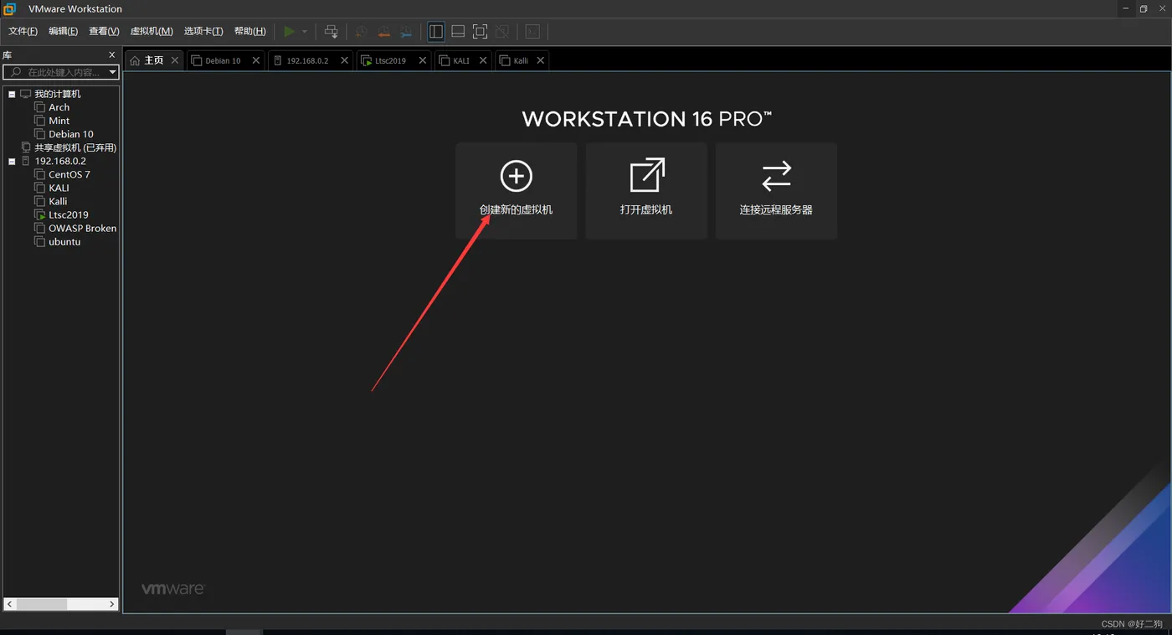Click 连接远程服务器 button
This screenshot has width=1172, height=635.
pyautogui.click(x=776, y=191)
